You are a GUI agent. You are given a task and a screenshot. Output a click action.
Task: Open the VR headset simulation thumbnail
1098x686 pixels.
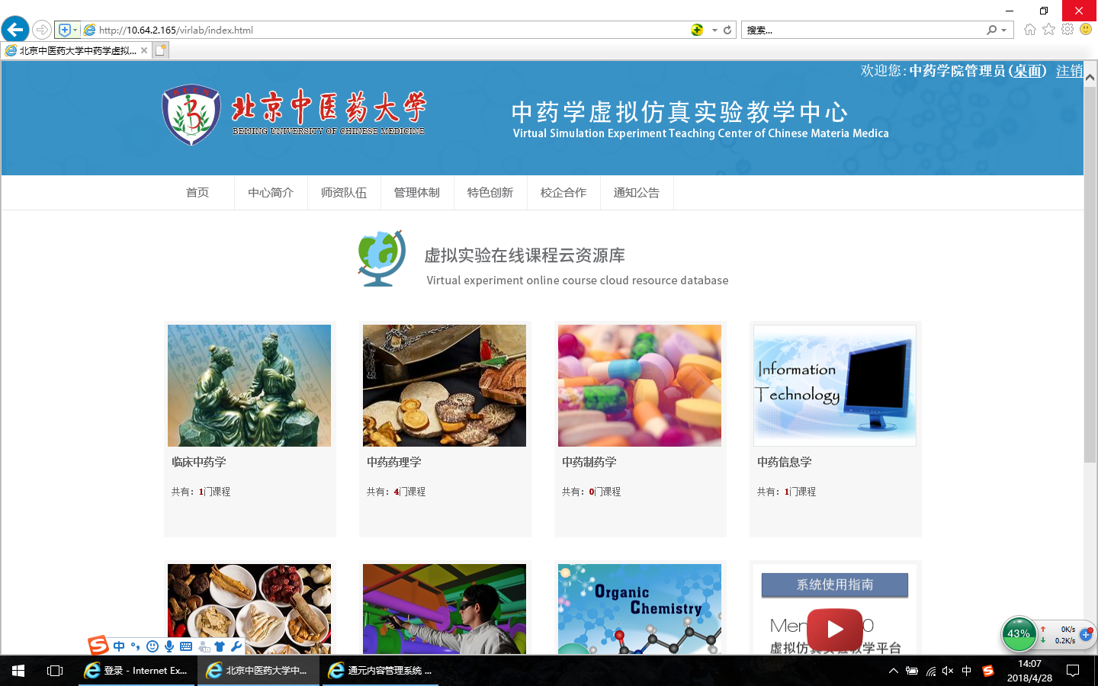445,609
